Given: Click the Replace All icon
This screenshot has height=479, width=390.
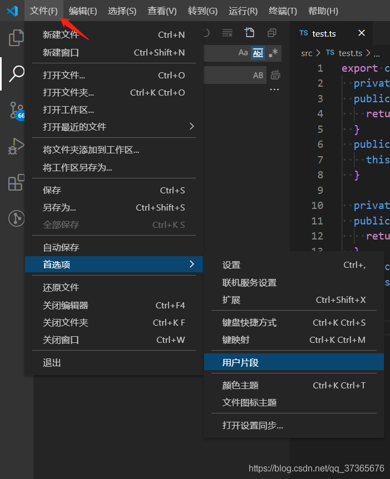Looking at the screenshot, I should point(275,75).
